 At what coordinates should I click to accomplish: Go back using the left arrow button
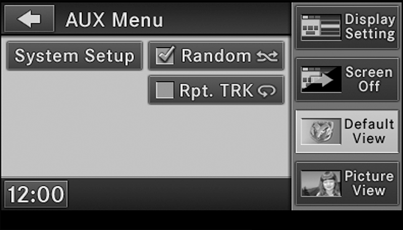click(x=29, y=19)
